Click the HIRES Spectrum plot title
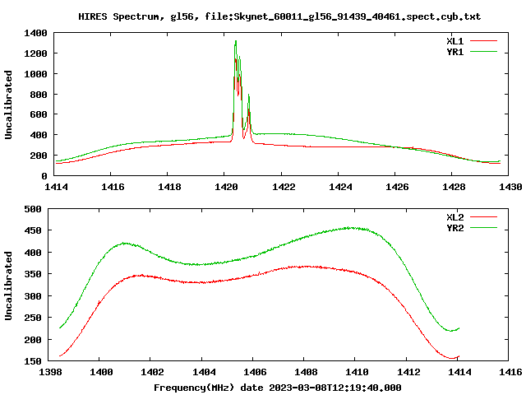The width and height of the screenshot is (526, 395). tap(279, 16)
